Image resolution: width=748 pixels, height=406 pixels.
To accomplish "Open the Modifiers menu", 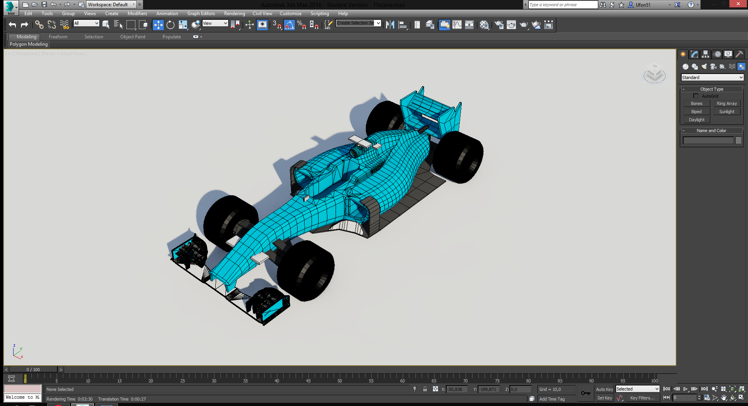I will click(137, 14).
